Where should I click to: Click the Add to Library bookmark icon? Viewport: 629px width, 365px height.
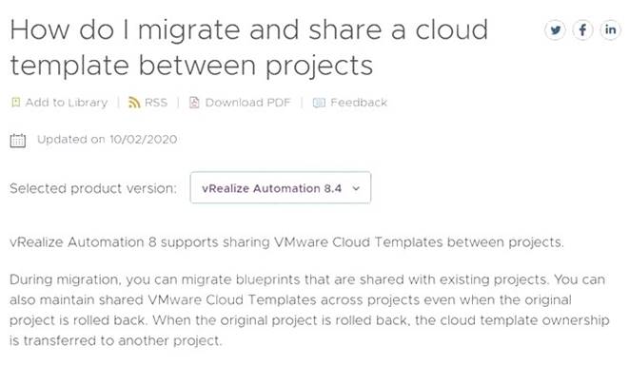pos(15,103)
